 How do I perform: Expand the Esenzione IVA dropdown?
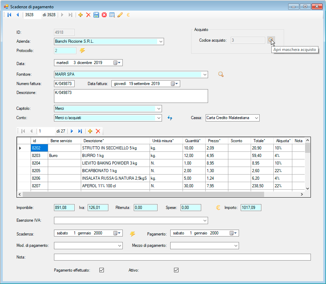[x=205, y=221]
